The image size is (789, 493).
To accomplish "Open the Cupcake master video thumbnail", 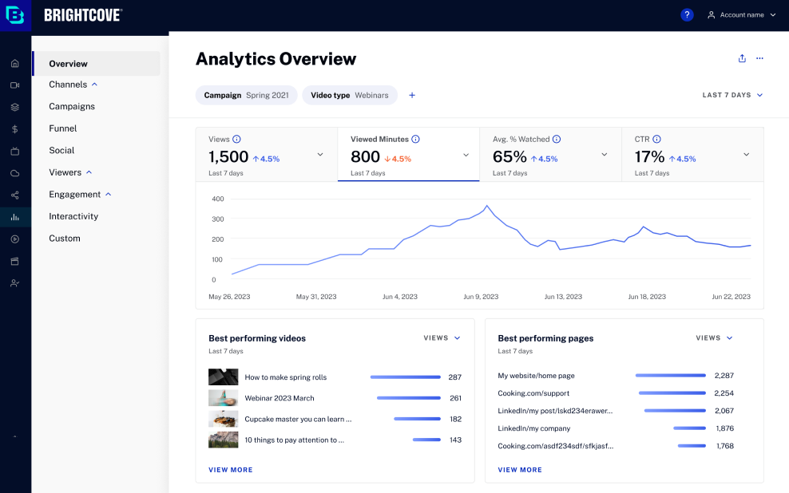I will point(223,419).
